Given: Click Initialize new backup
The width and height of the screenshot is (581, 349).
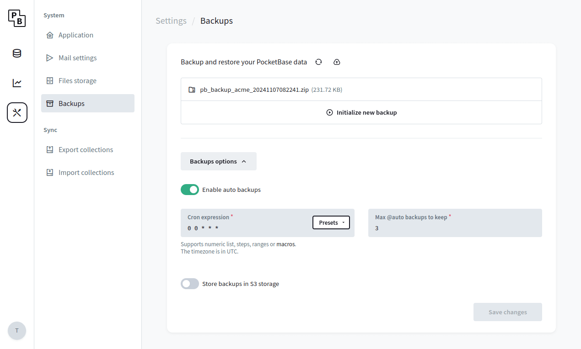Looking at the screenshot, I should tap(361, 112).
